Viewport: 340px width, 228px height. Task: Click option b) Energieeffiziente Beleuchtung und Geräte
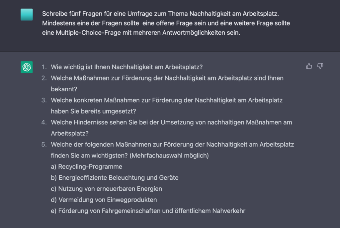point(115,178)
